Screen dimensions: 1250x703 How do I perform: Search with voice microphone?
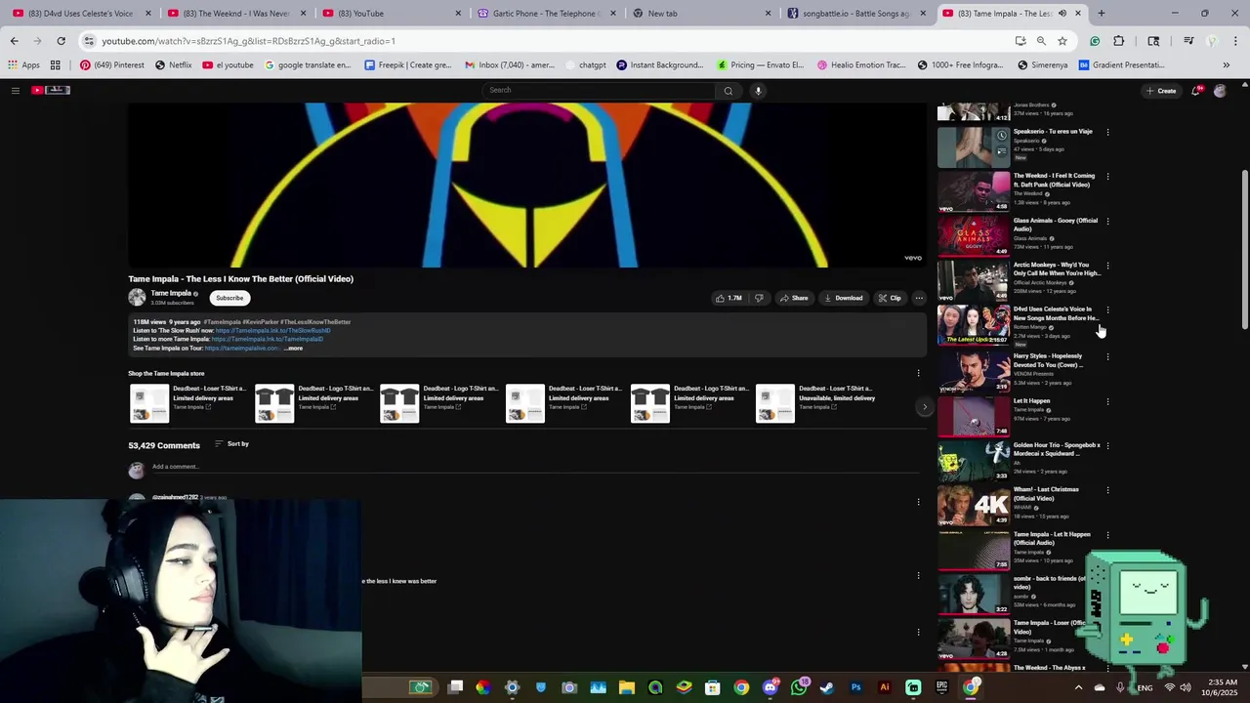[x=758, y=91]
